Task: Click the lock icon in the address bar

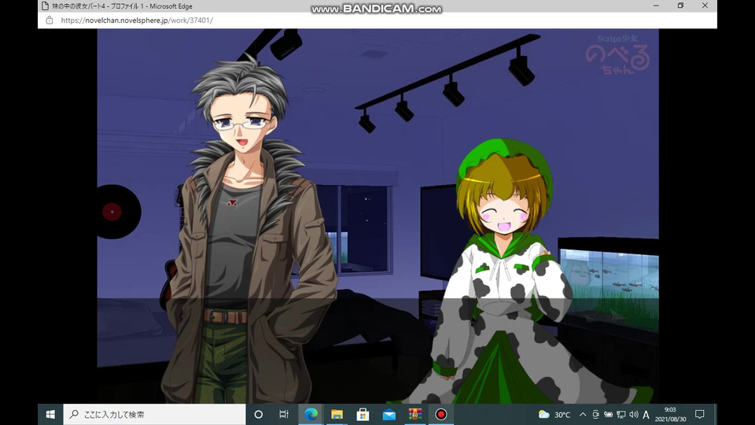Action: (49, 20)
